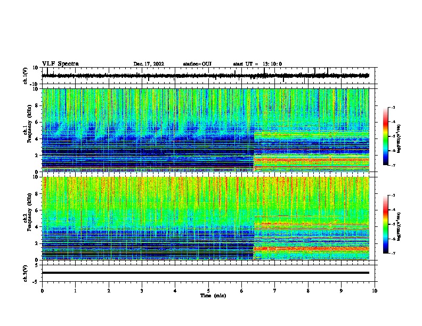
Task: Click time axis tick label "5"
Action: (208, 291)
